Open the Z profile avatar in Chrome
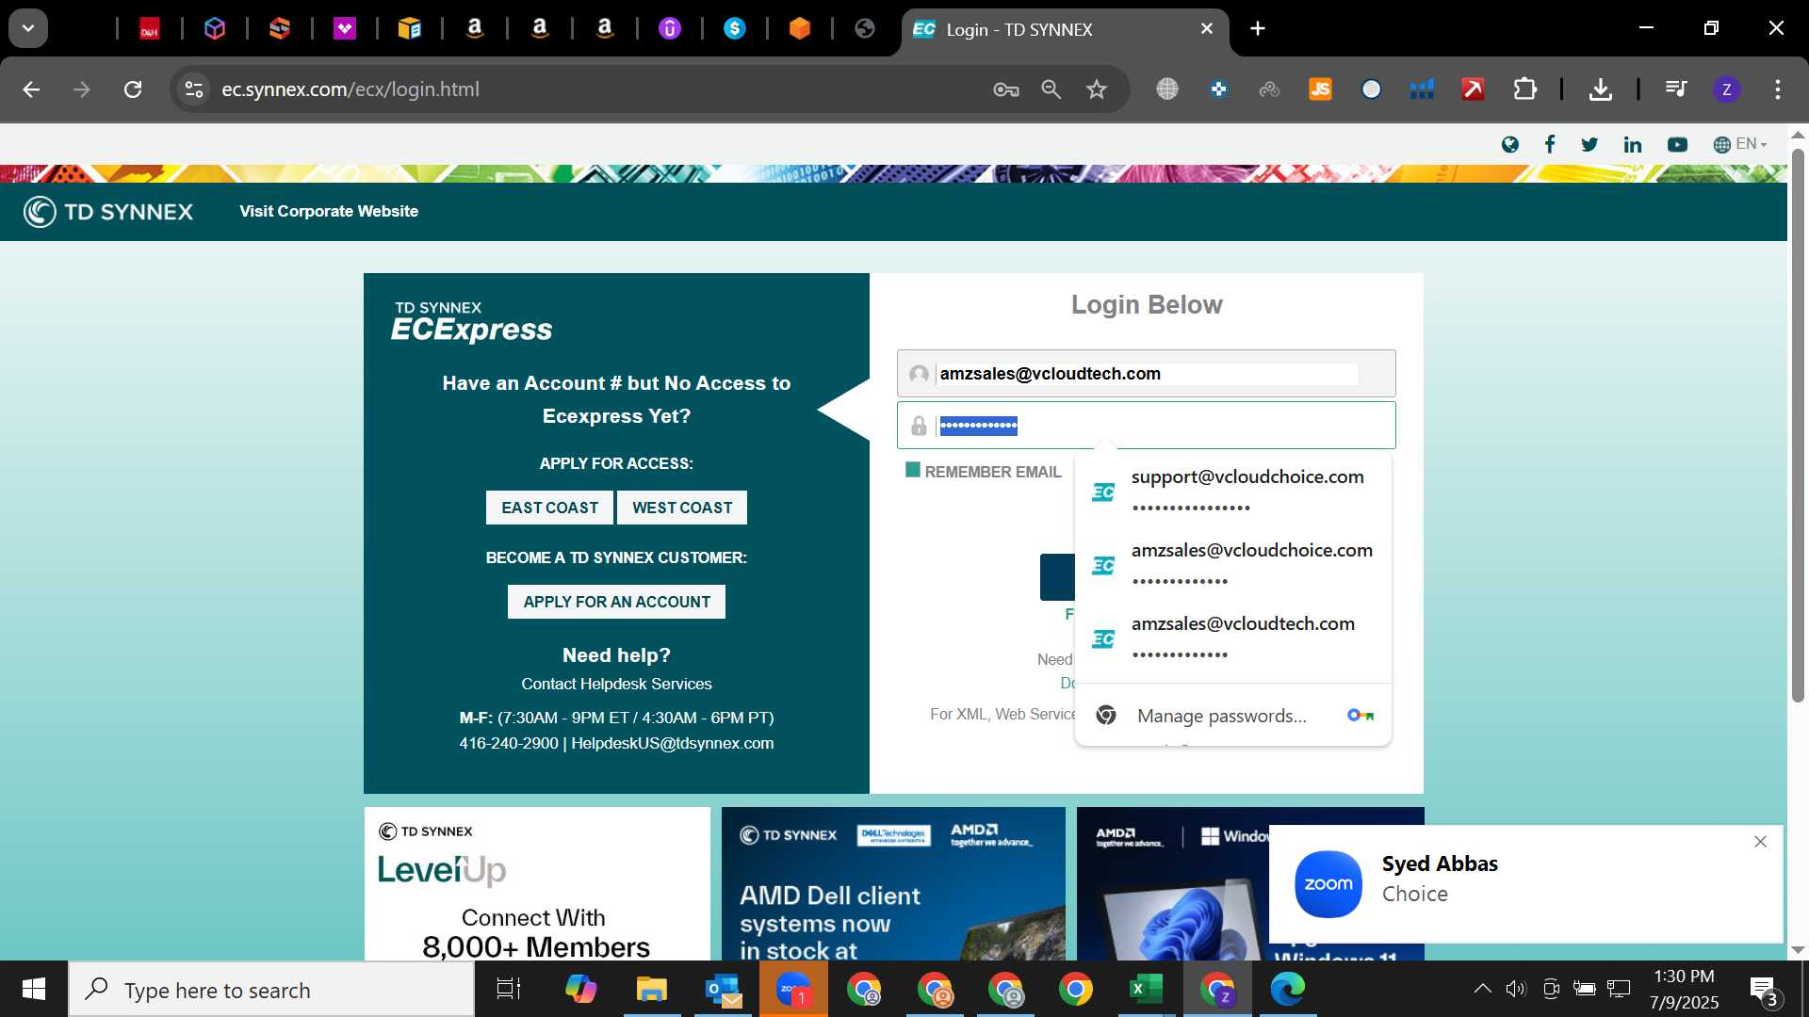The image size is (1809, 1017). tap(1727, 89)
